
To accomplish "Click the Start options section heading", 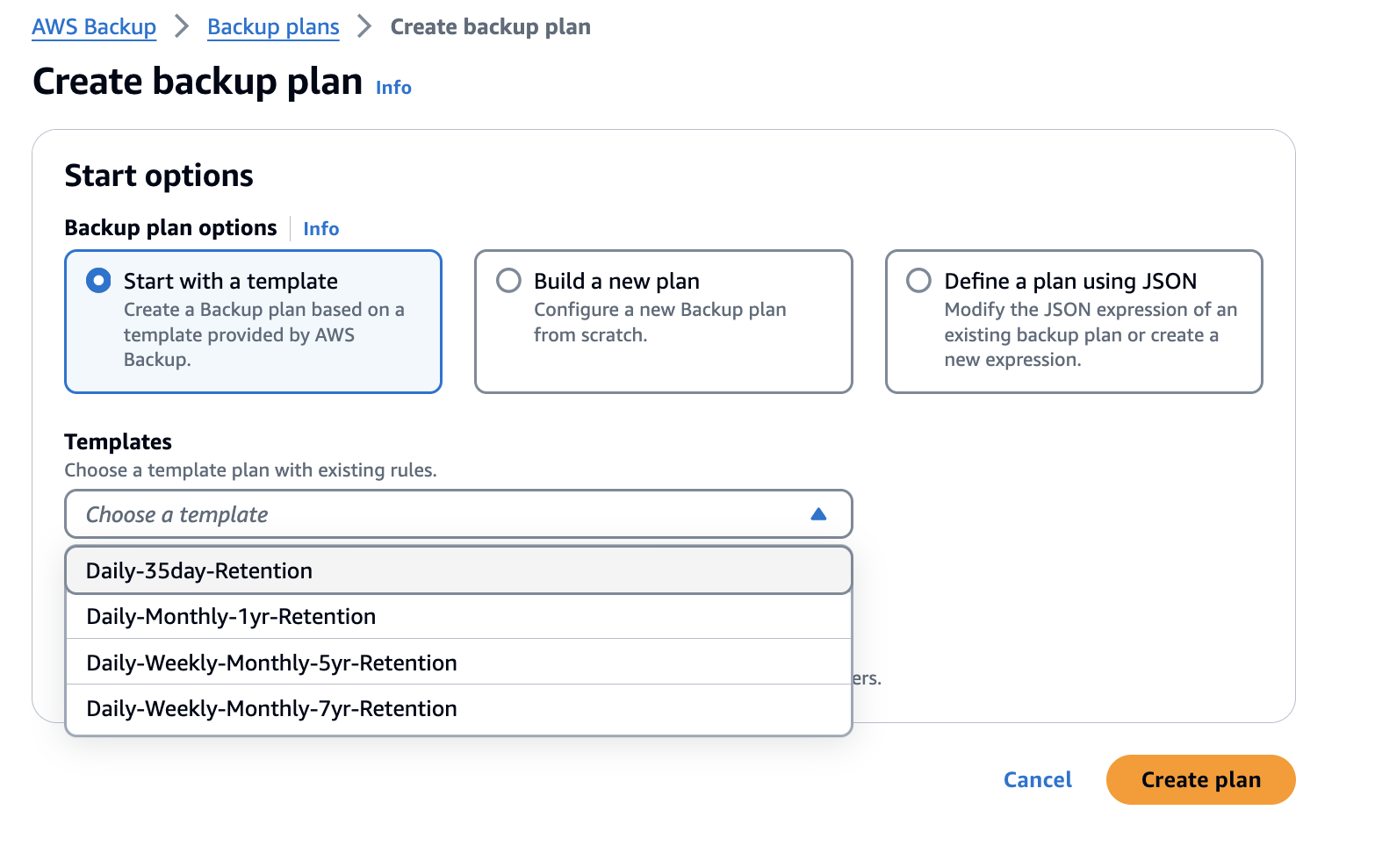I will (158, 175).
